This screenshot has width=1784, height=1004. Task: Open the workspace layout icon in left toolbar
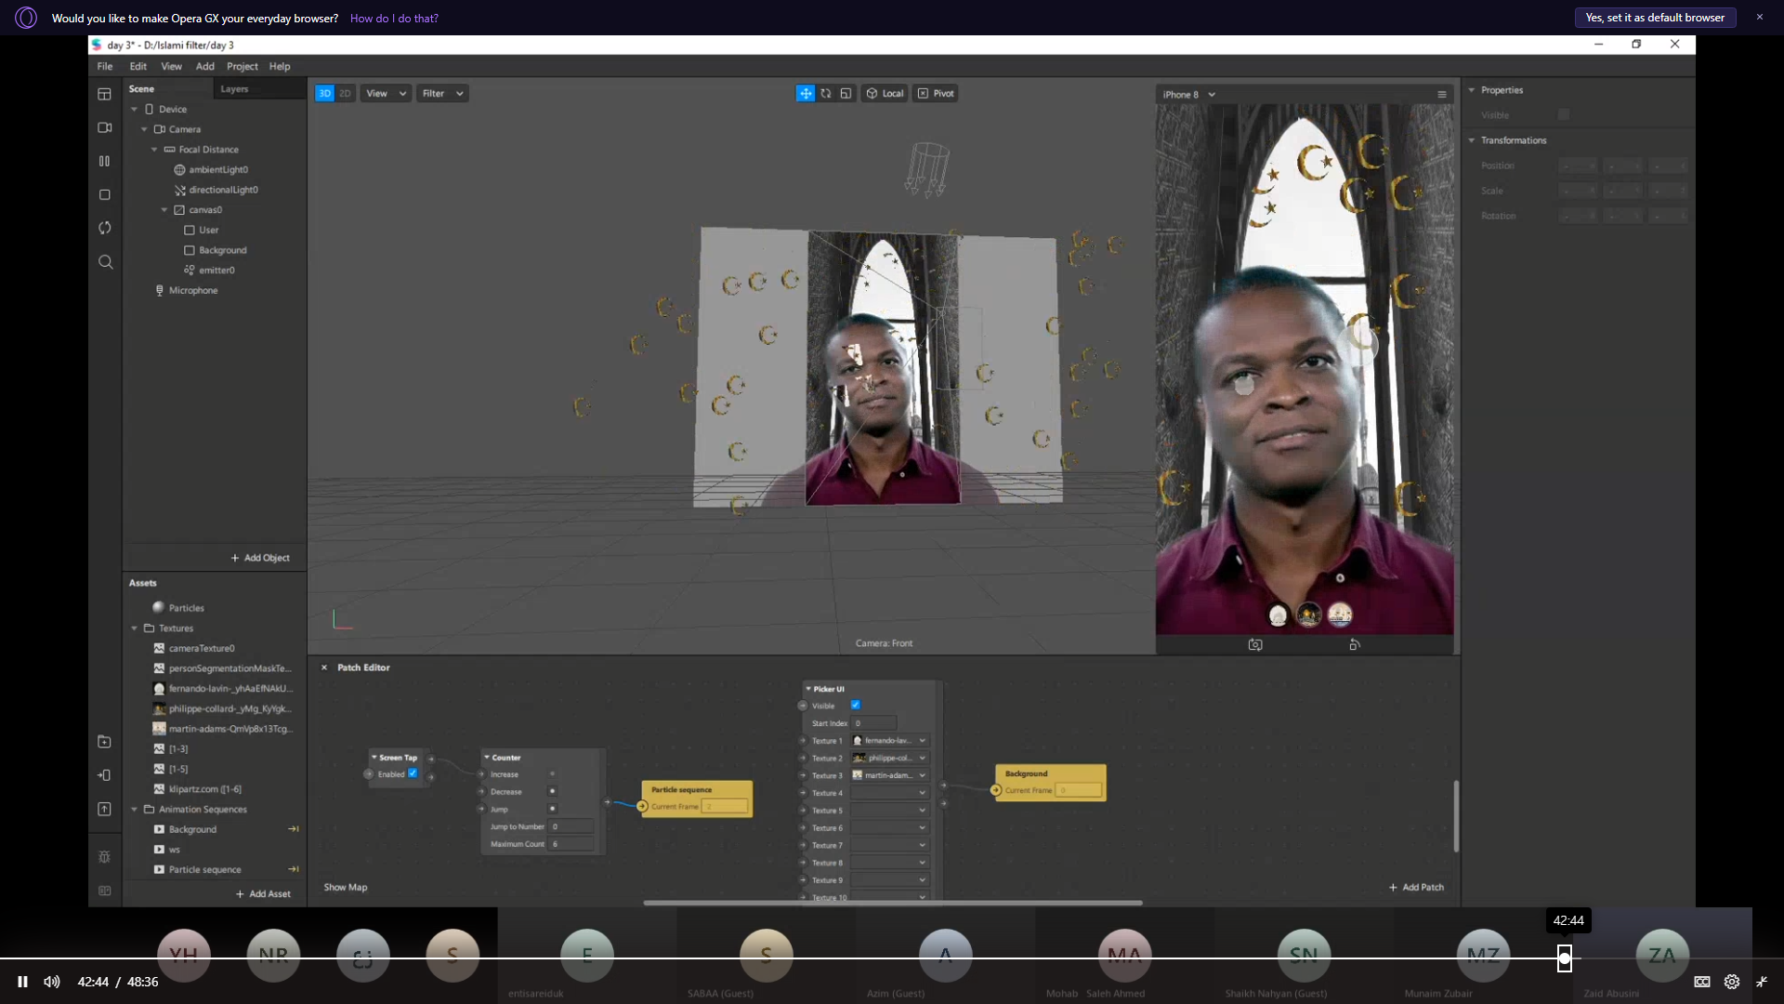coord(105,94)
